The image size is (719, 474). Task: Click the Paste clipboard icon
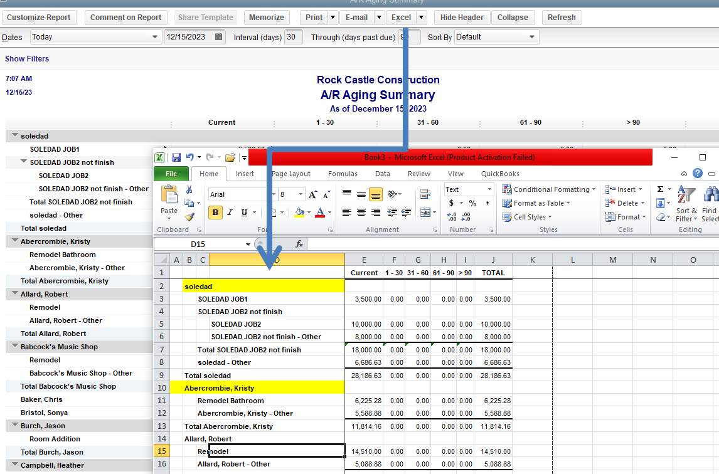[169, 195]
